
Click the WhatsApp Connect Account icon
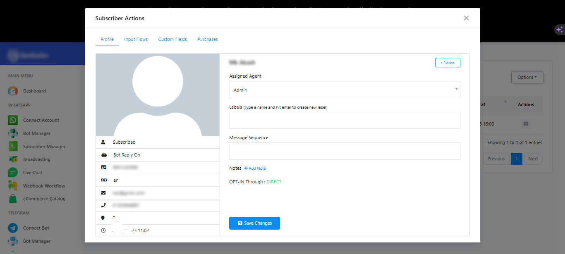point(13,120)
